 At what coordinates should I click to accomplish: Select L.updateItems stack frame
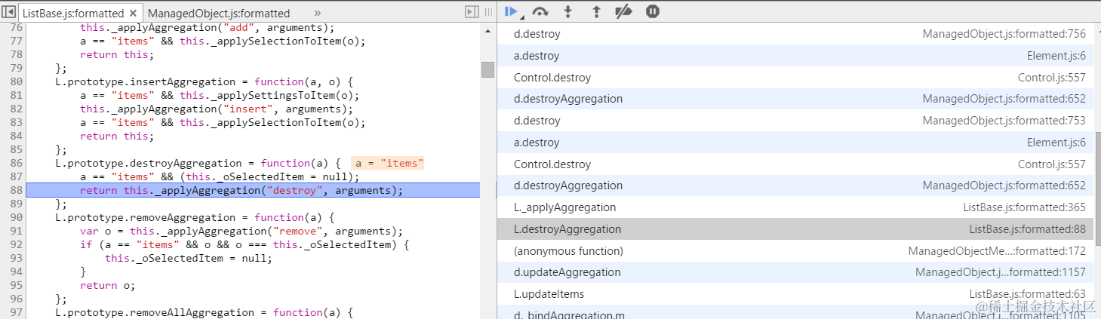tap(795, 294)
